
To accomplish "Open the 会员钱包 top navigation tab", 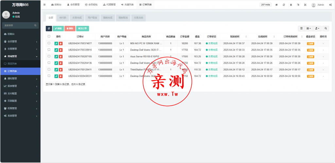I will (x=91, y=5).
